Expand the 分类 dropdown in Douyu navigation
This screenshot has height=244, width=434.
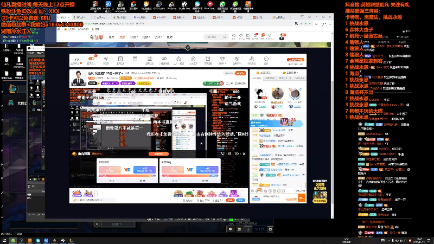(x=133, y=37)
